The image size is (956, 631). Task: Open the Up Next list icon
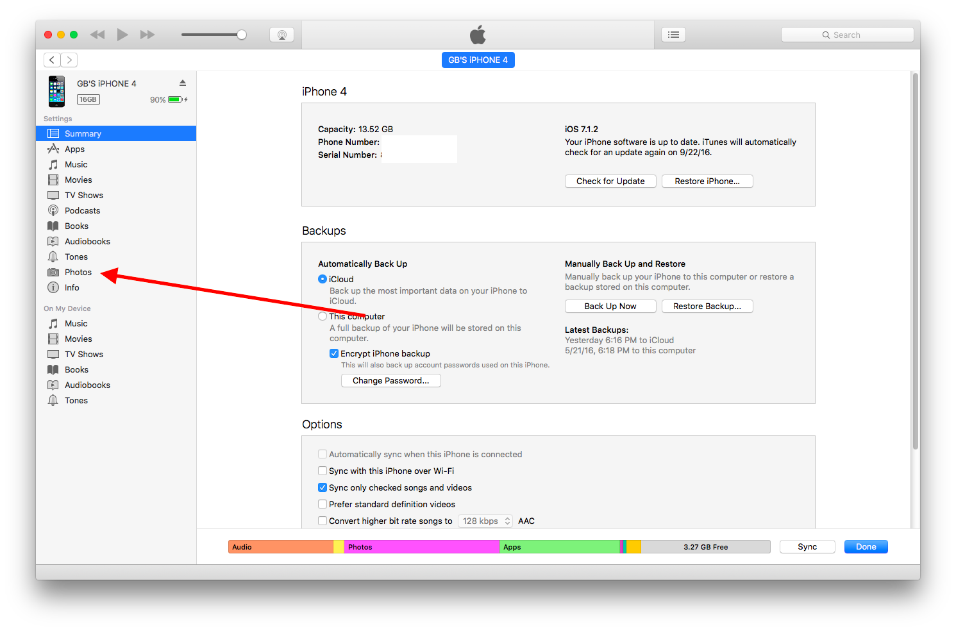[x=673, y=35]
